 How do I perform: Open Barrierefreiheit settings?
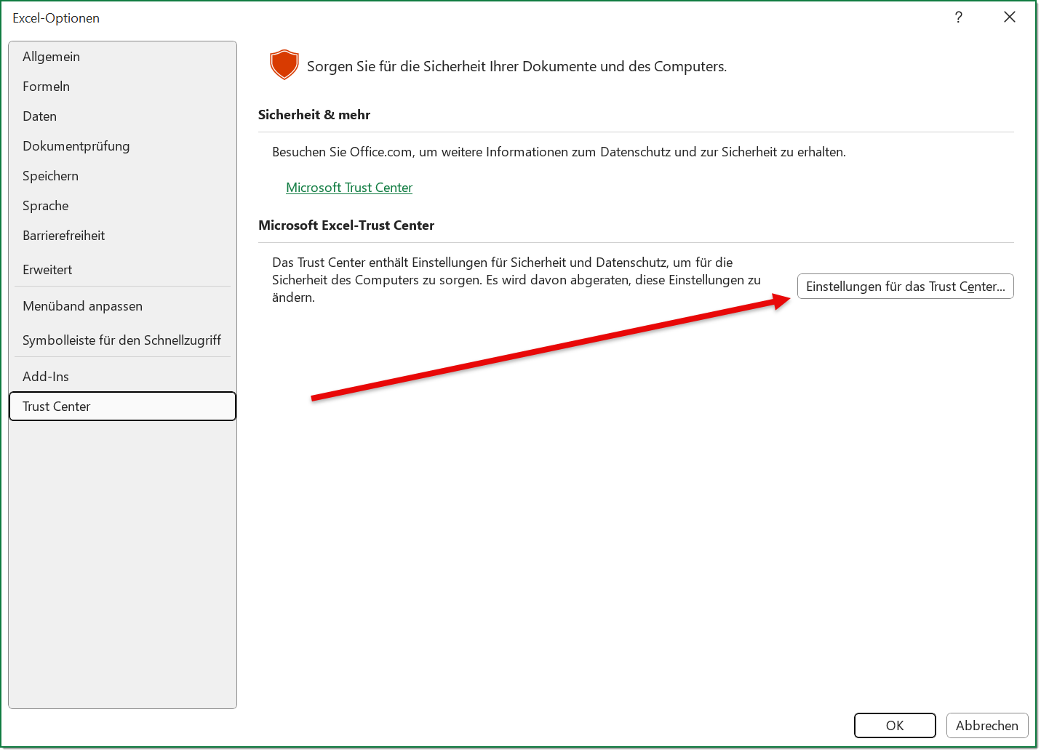point(63,236)
